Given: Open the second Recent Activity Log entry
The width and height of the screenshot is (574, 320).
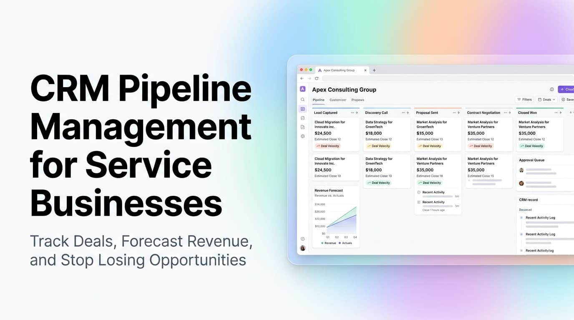Looking at the screenshot, I should point(541,234).
